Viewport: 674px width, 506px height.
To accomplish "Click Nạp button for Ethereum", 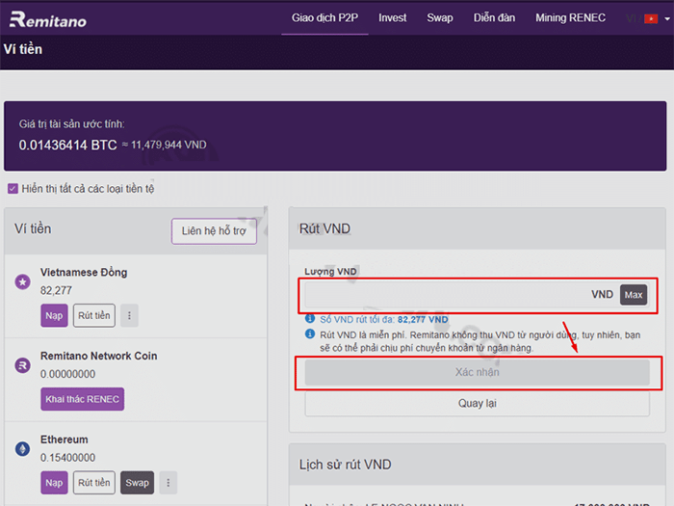I will [x=54, y=482].
